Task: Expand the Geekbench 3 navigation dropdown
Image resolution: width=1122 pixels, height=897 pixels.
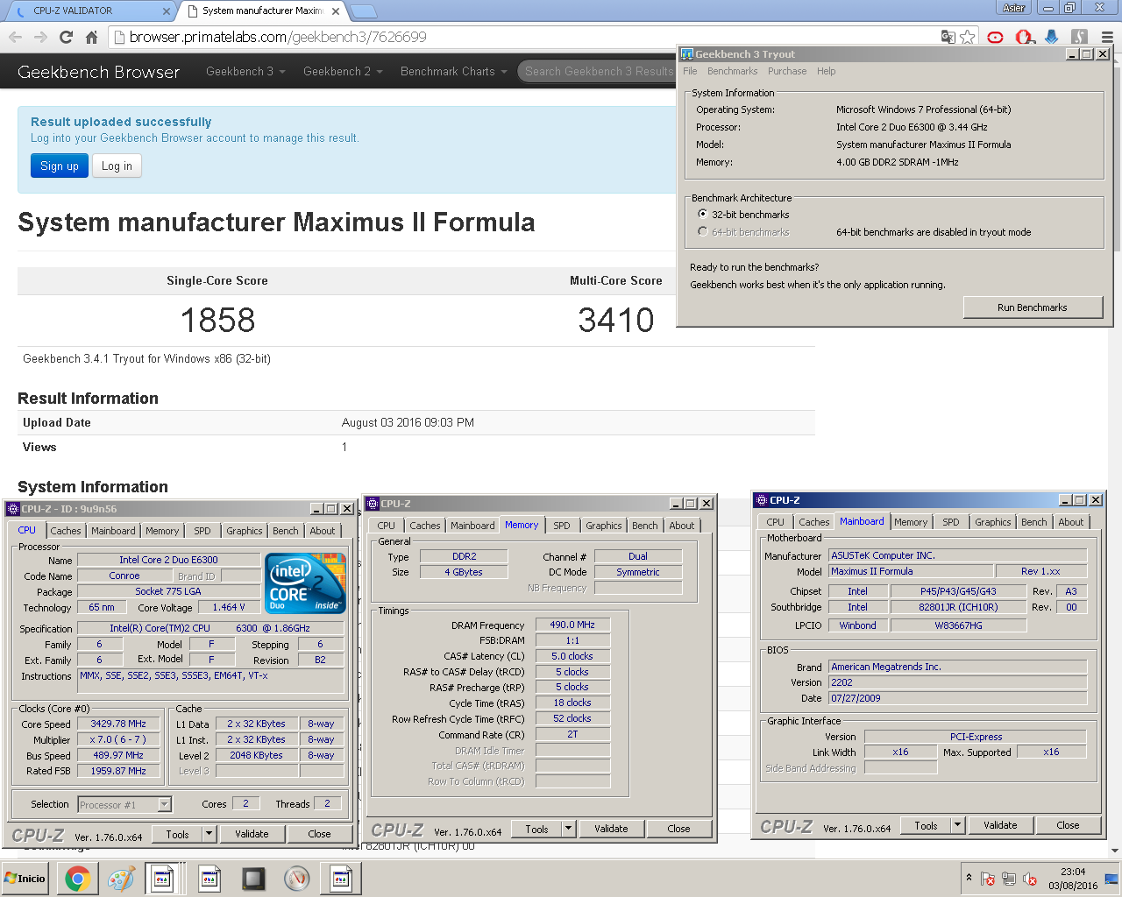Action: [245, 71]
